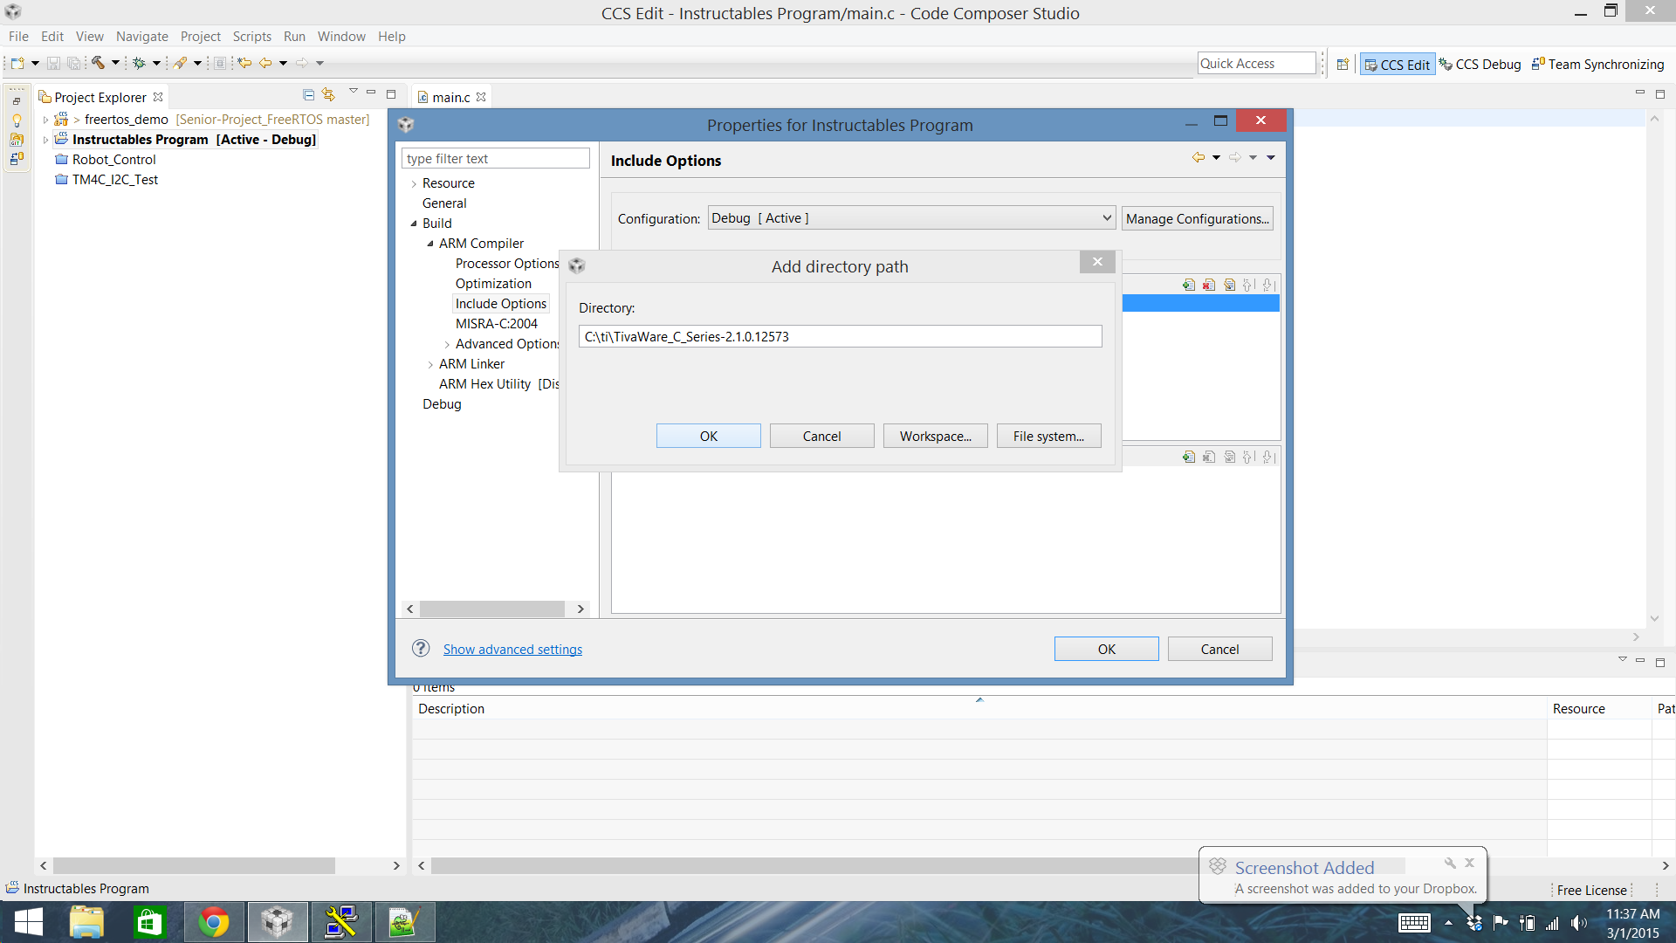1676x943 pixels.
Task: Click the Save icon in toolbar
Action: [x=53, y=63]
